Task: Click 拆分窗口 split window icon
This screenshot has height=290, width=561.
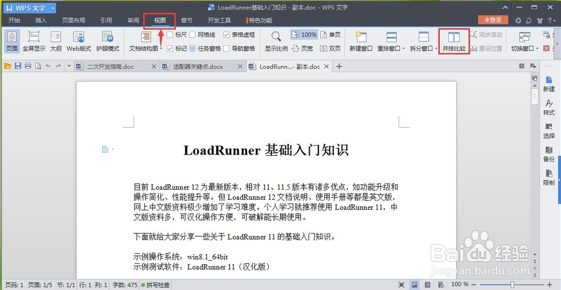Action: 424,37
